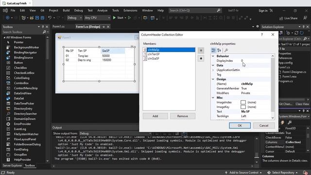Select FolderBrowserDialog control in Toolbox
This screenshot has width=311, height=175.
[x=27, y=144]
